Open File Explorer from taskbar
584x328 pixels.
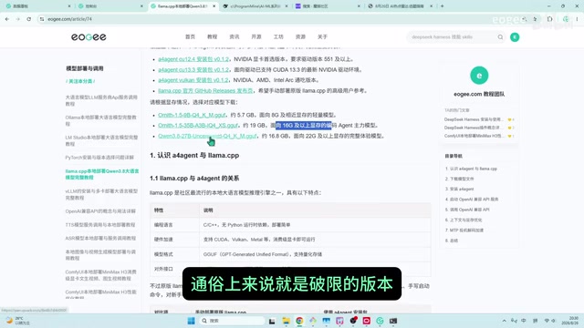point(286,321)
